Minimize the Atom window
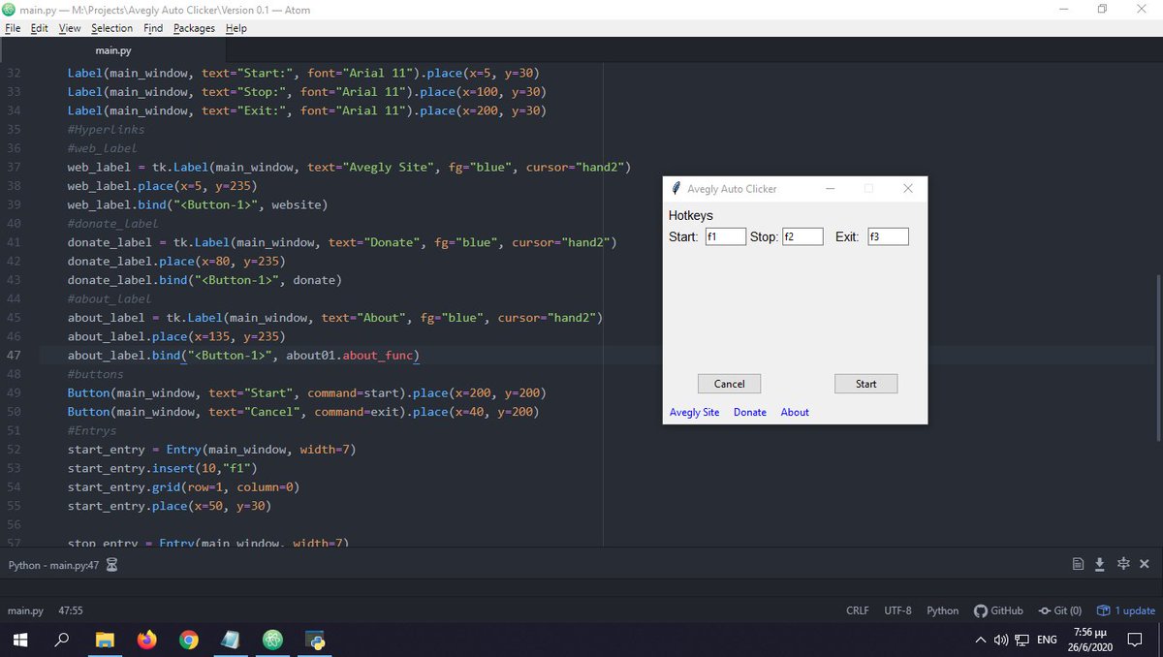Viewport: 1163px width, 657px height. pyautogui.click(x=1062, y=9)
